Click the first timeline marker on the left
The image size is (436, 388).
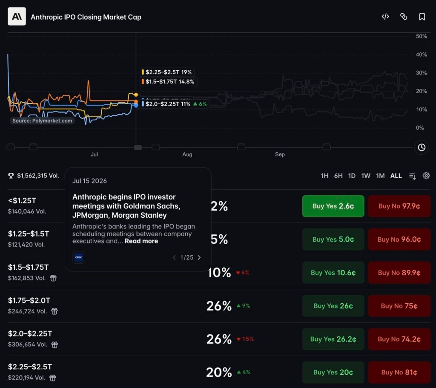tap(11, 147)
